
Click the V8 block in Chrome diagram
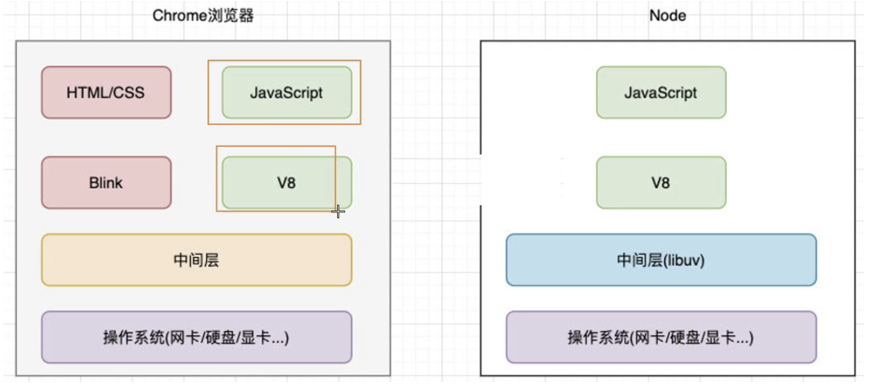tap(287, 183)
